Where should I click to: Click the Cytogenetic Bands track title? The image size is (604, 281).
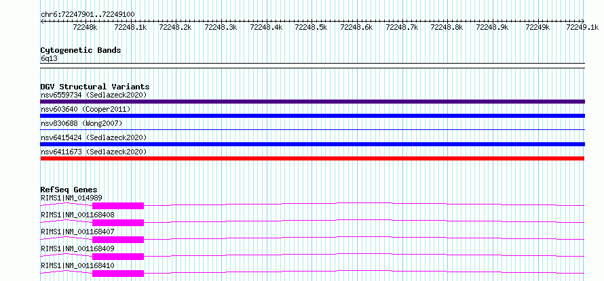tap(81, 50)
